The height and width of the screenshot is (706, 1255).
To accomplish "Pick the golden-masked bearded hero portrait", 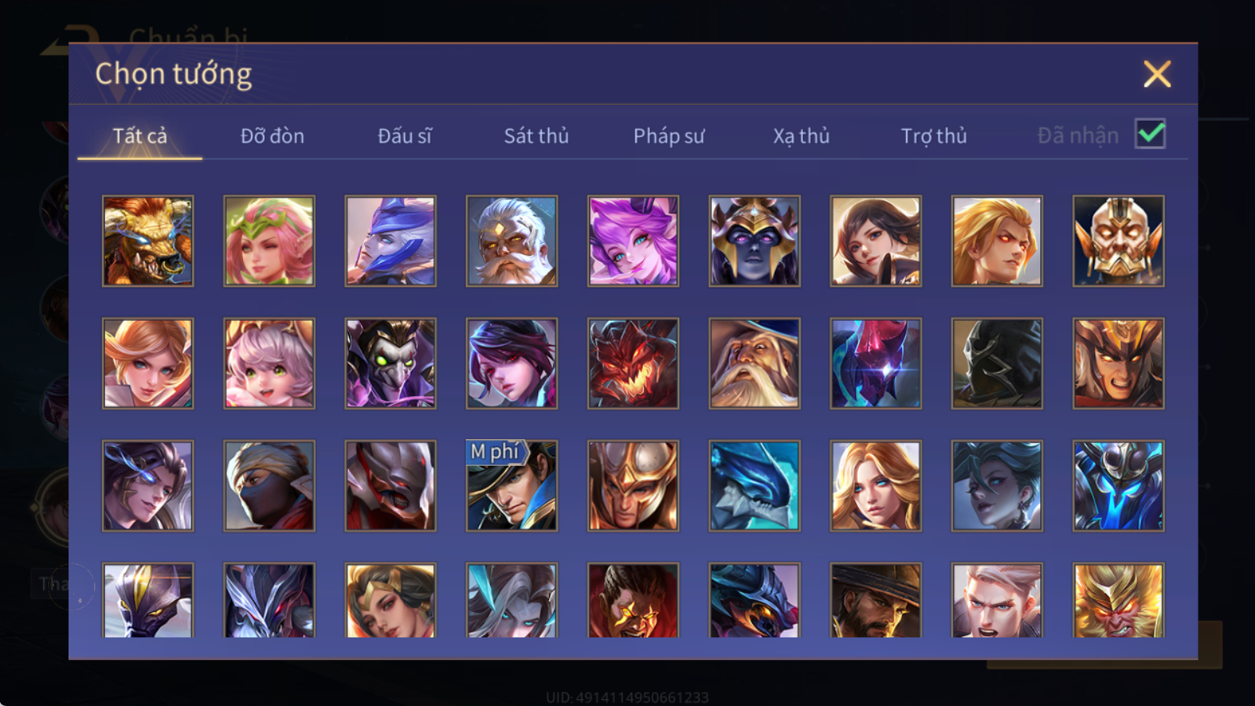I will tap(1119, 241).
